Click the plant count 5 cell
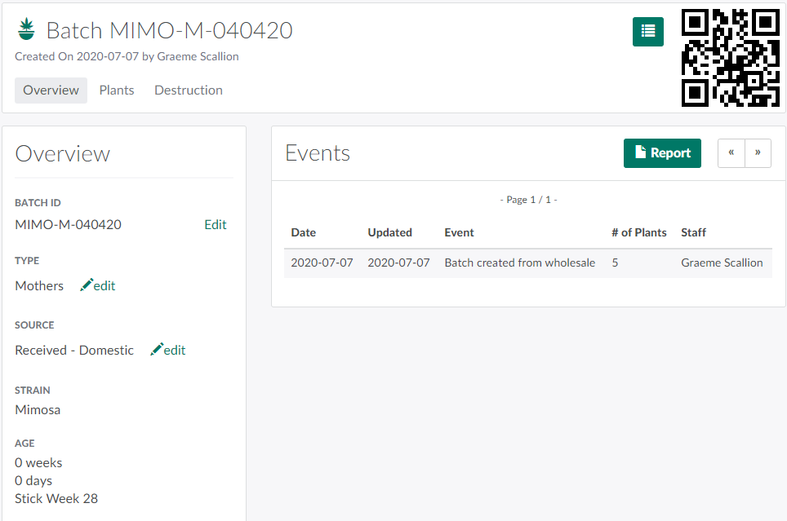787x521 pixels. click(615, 263)
